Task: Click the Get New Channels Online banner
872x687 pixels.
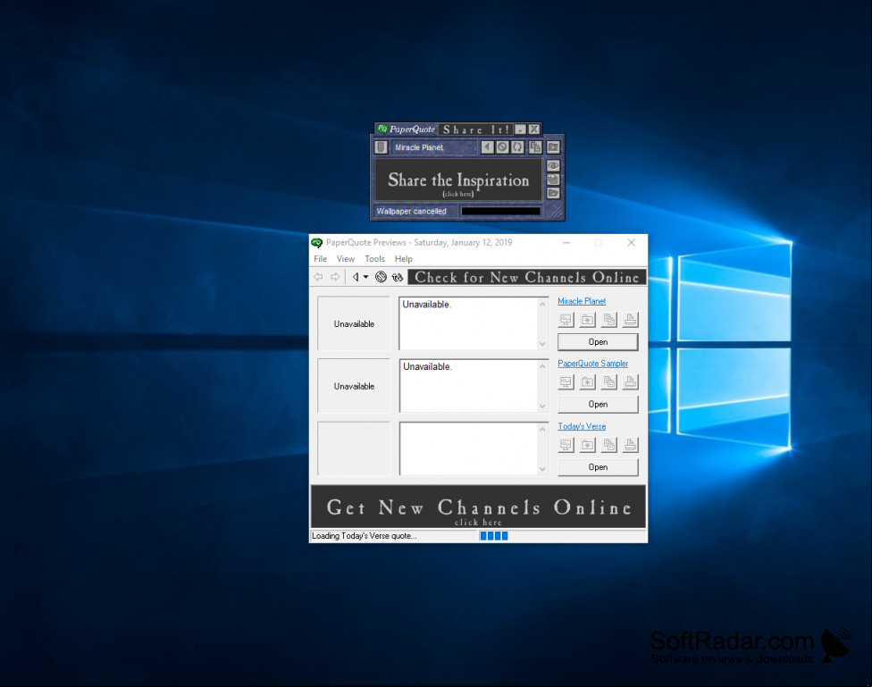Action: [478, 507]
